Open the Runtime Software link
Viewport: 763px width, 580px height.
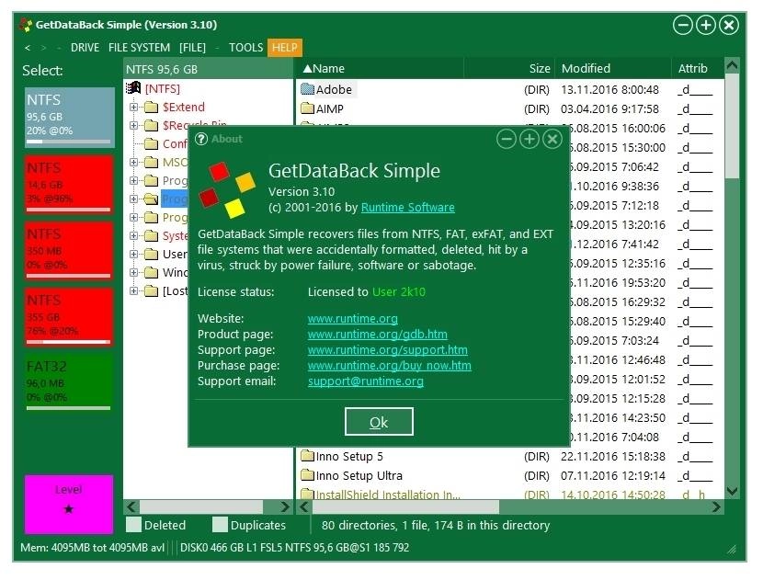[408, 208]
